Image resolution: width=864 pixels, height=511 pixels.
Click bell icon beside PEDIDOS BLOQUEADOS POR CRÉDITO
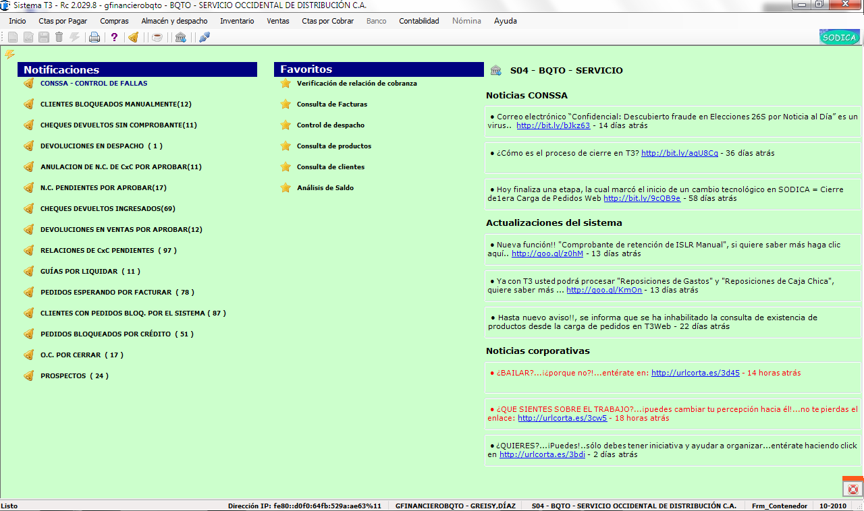pos(28,334)
